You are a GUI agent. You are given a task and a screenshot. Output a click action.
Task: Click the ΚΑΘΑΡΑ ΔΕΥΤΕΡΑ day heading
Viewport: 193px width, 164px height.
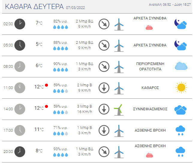(x=34, y=7)
